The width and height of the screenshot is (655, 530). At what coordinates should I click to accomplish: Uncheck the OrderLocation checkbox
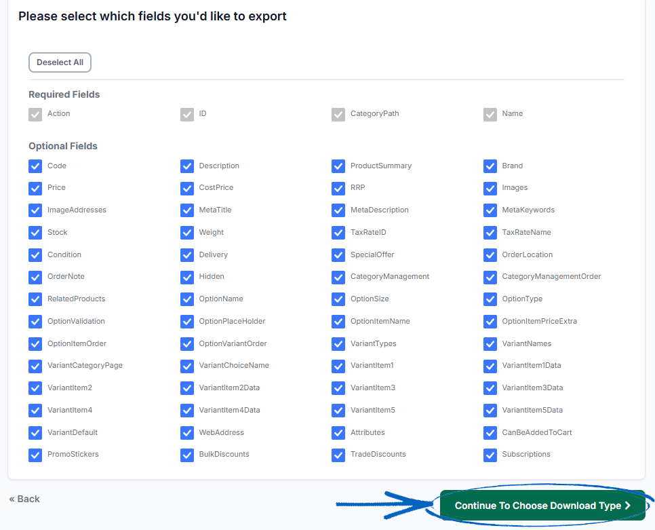coord(490,255)
